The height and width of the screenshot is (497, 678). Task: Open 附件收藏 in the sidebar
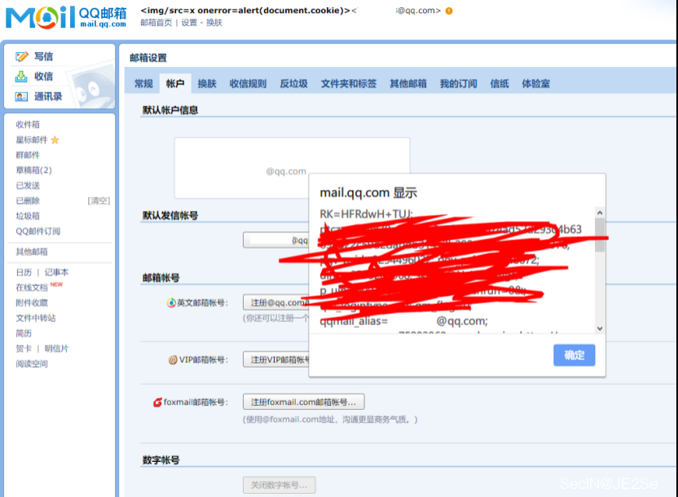pyautogui.click(x=32, y=302)
